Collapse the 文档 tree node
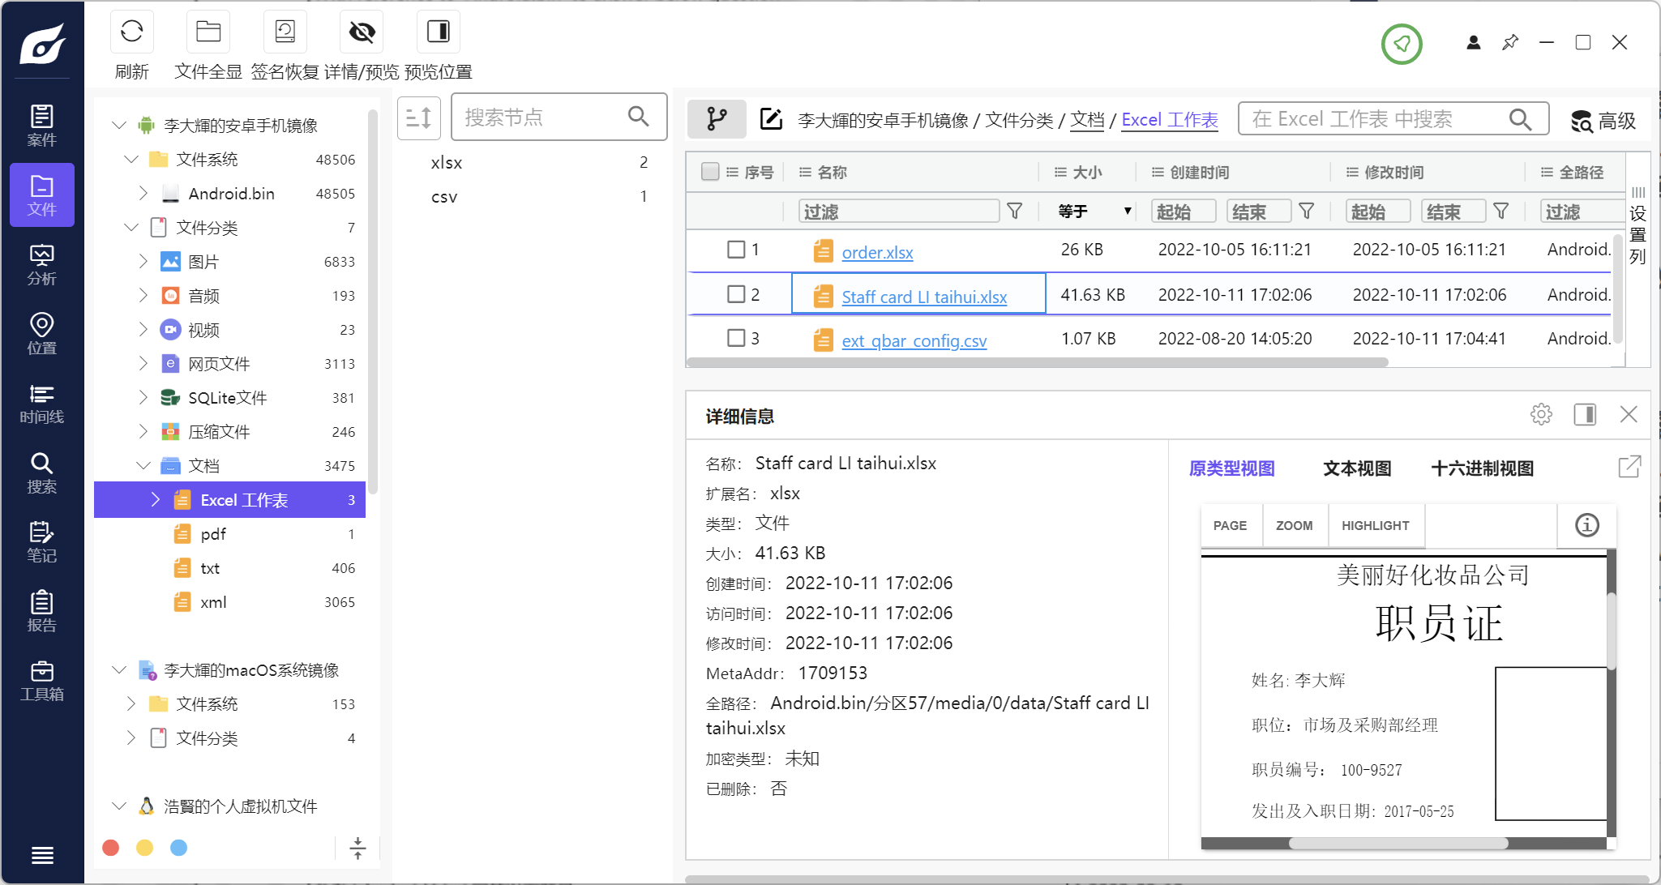The image size is (1661, 885). [x=143, y=466]
